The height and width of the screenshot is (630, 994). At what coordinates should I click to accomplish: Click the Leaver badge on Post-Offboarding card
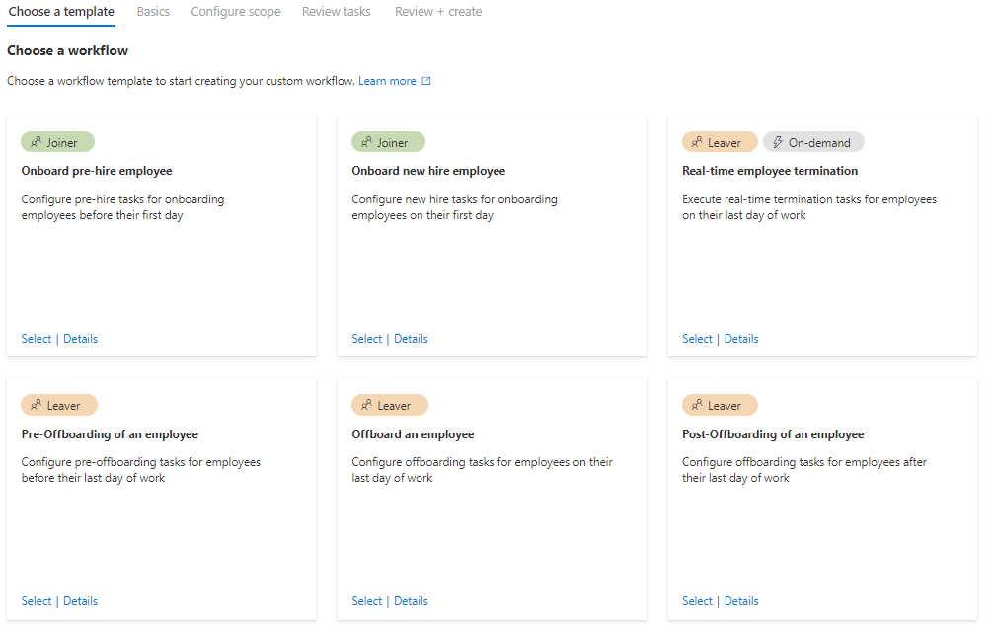(720, 405)
